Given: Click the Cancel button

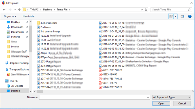Looking at the screenshot, I should (182, 103).
